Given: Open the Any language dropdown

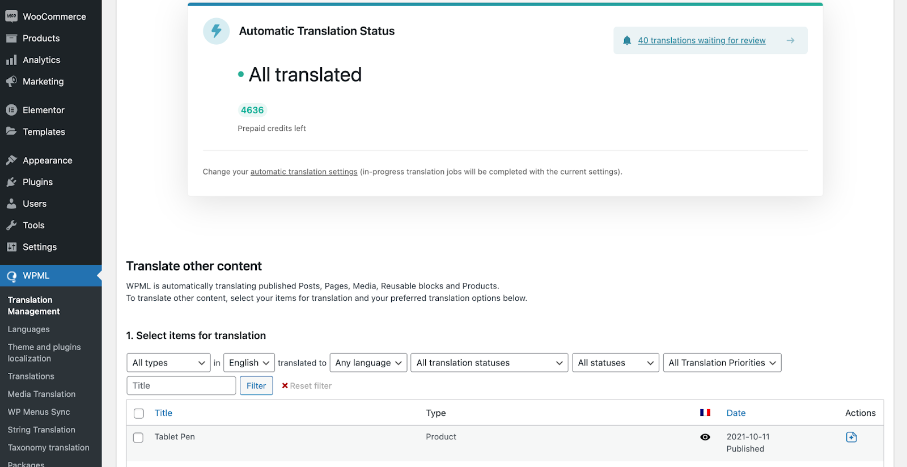Looking at the screenshot, I should click(x=368, y=363).
